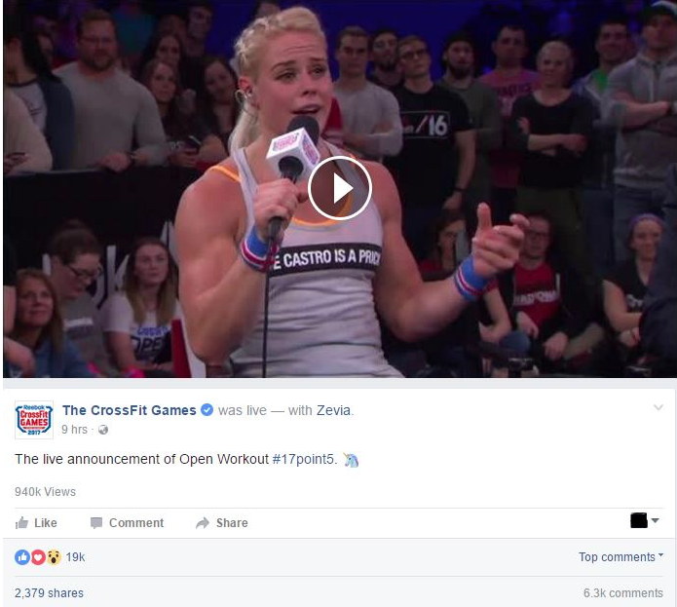
Task: Click the Wow face reaction icon
Action: 54,557
